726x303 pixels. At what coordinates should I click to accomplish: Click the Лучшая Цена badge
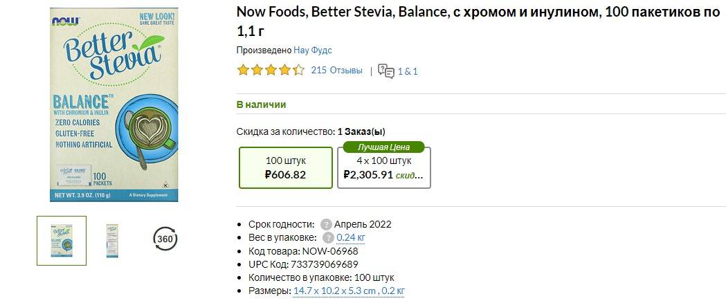click(x=383, y=147)
